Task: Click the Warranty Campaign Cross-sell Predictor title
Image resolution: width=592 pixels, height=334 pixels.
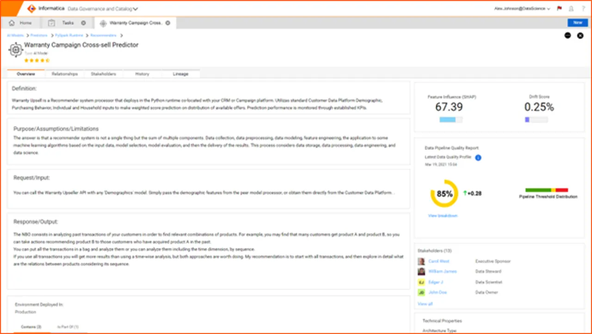Action: pyautogui.click(x=81, y=45)
